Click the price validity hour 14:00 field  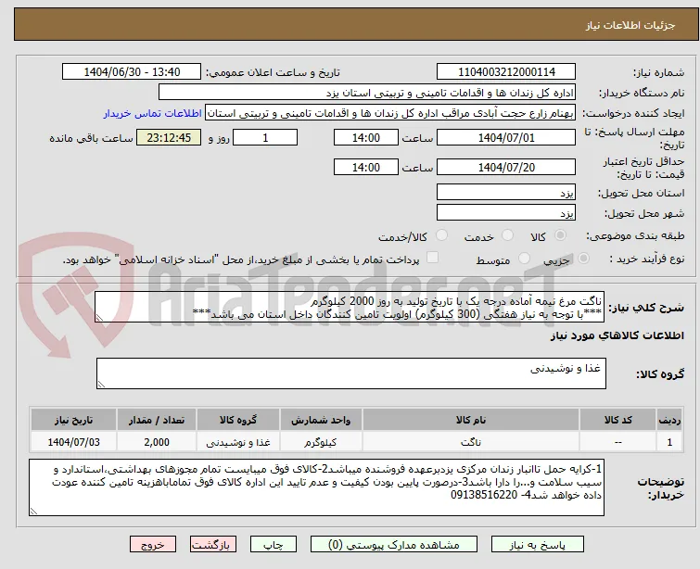coord(366,168)
